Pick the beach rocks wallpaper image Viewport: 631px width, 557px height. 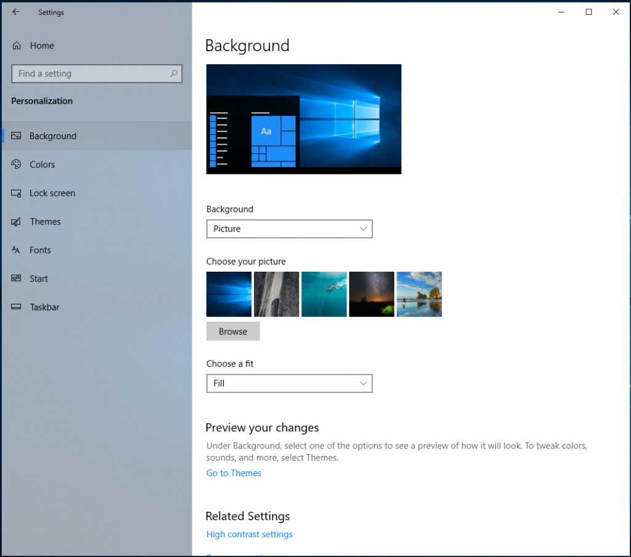[419, 294]
